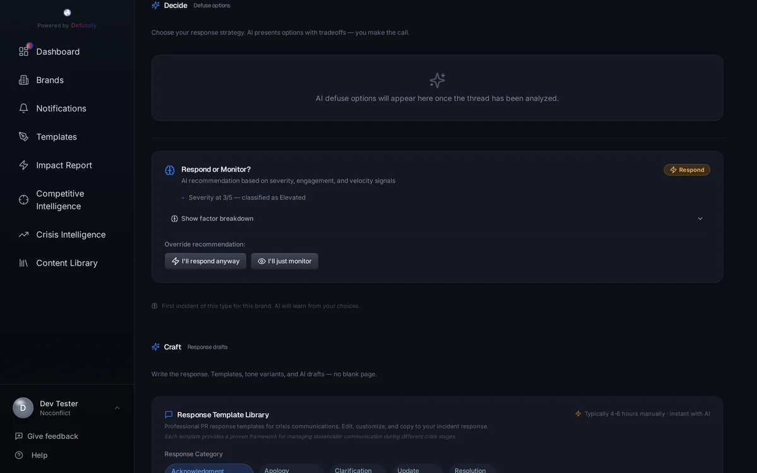The height and width of the screenshot is (473, 757).
Task: Click the Notifications bell icon
Action: pyautogui.click(x=24, y=108)
